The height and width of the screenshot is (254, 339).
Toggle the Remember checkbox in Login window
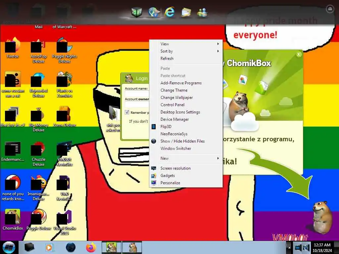[127, 112]
